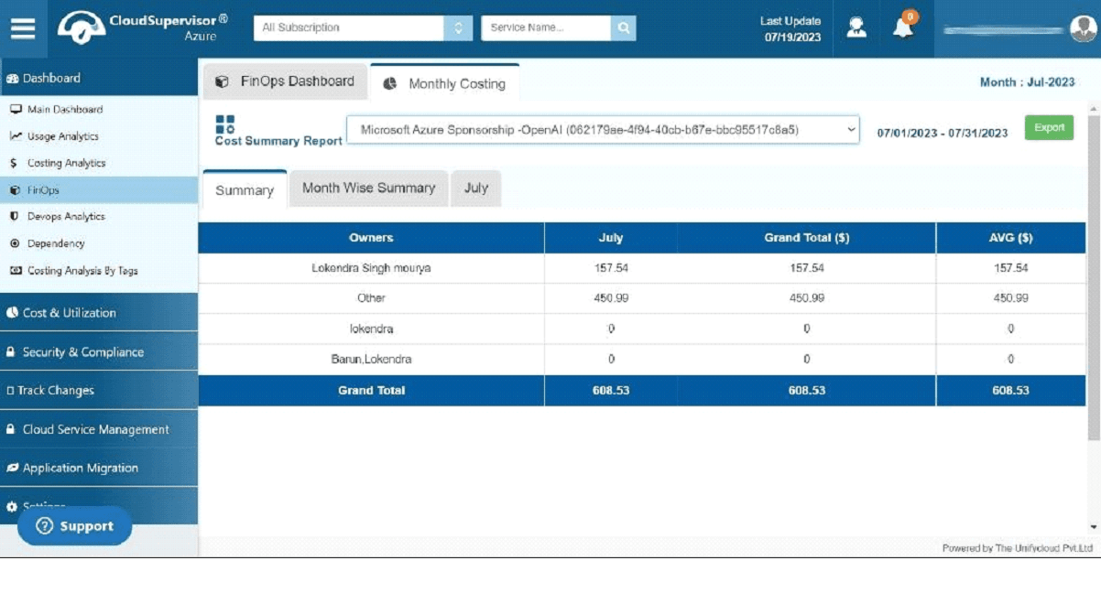Click the Devops Analytics shield icon
The image size is (1101, 593).
click(x=14, y=217)
